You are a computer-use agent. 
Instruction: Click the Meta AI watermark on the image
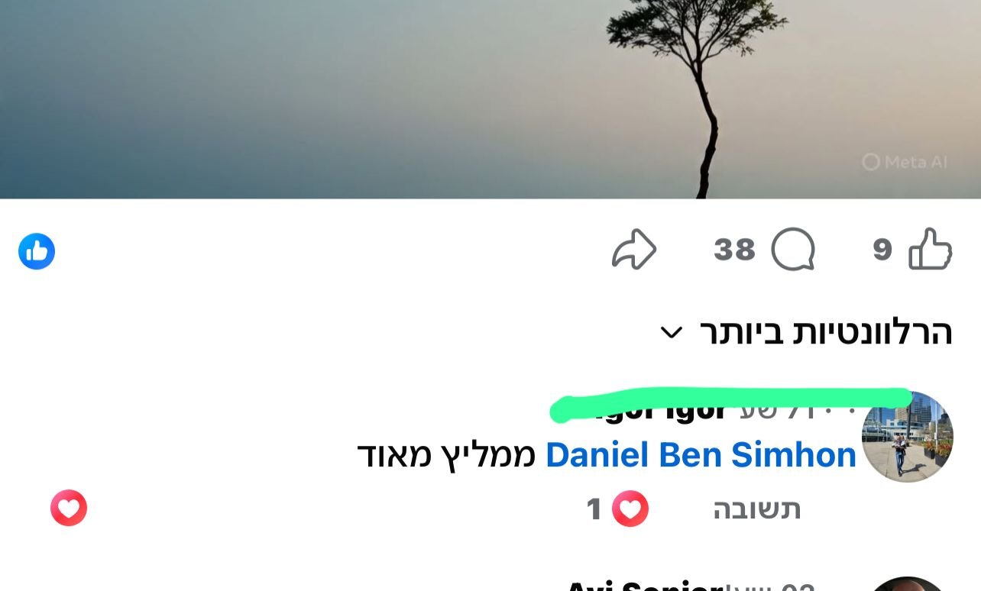pos(905,162)
